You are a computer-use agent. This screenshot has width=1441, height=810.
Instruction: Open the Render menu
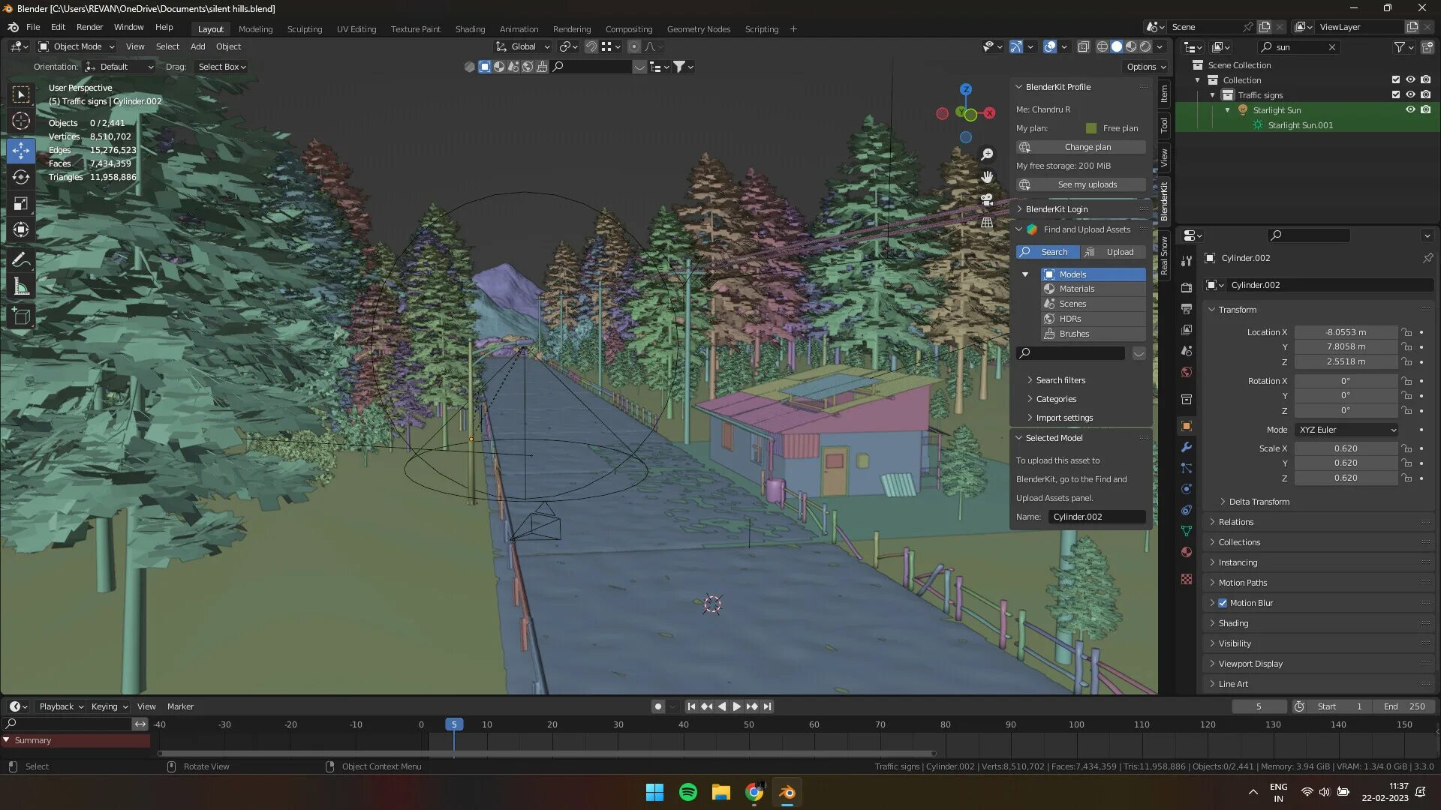89,27
